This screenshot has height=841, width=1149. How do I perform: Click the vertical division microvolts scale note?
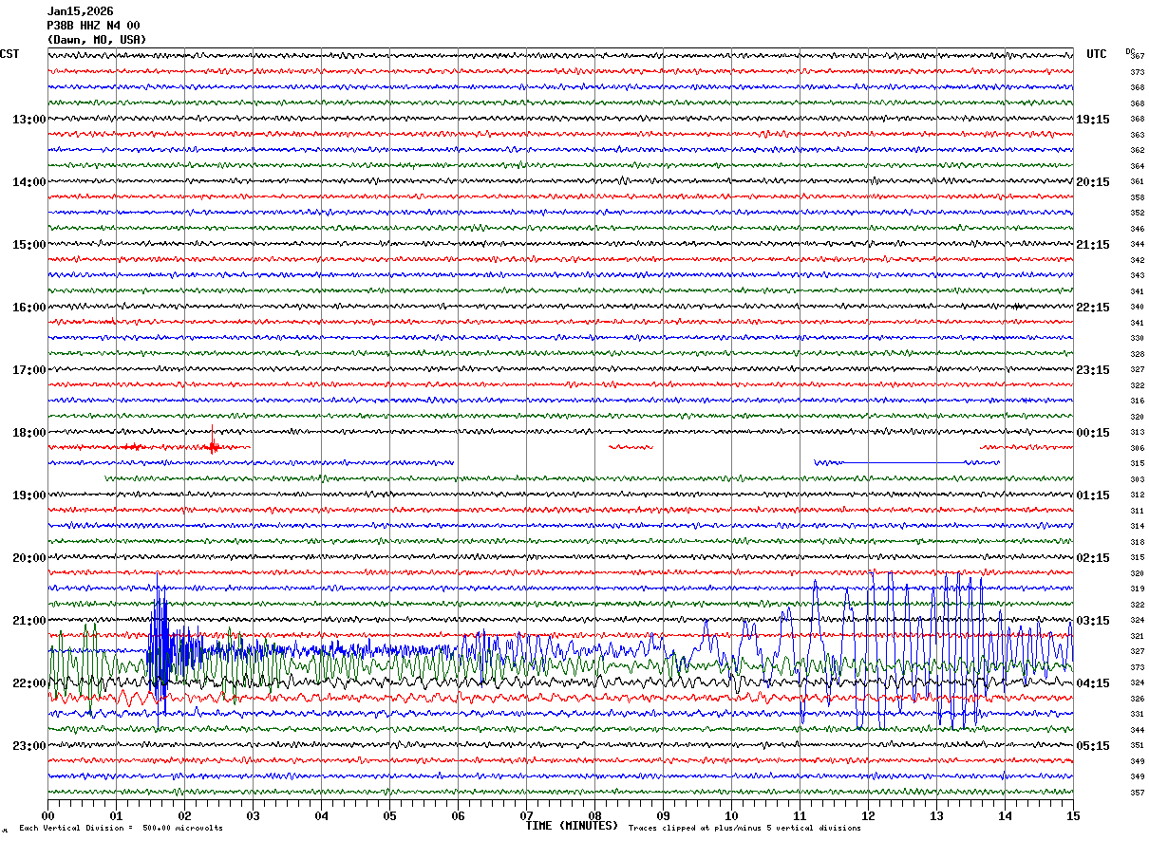[x=121, y=828]
